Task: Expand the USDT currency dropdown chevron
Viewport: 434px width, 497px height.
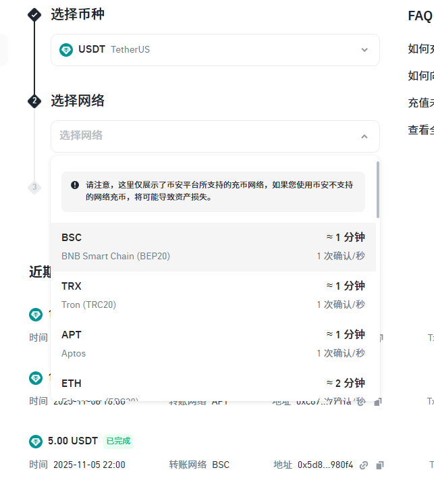Action: click(364, 50)
